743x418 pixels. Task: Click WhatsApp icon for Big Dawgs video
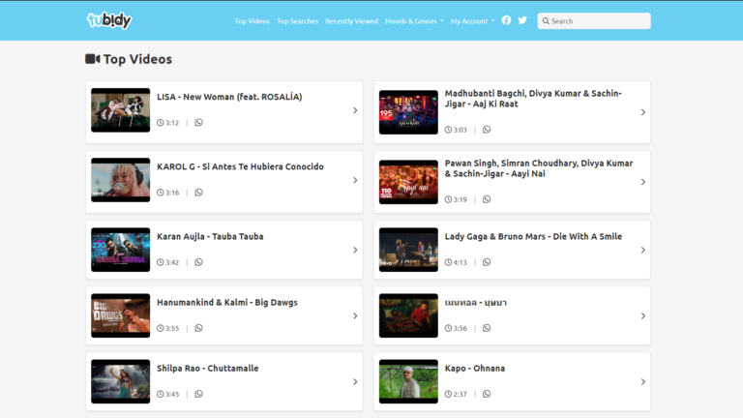tap(198, 328)
